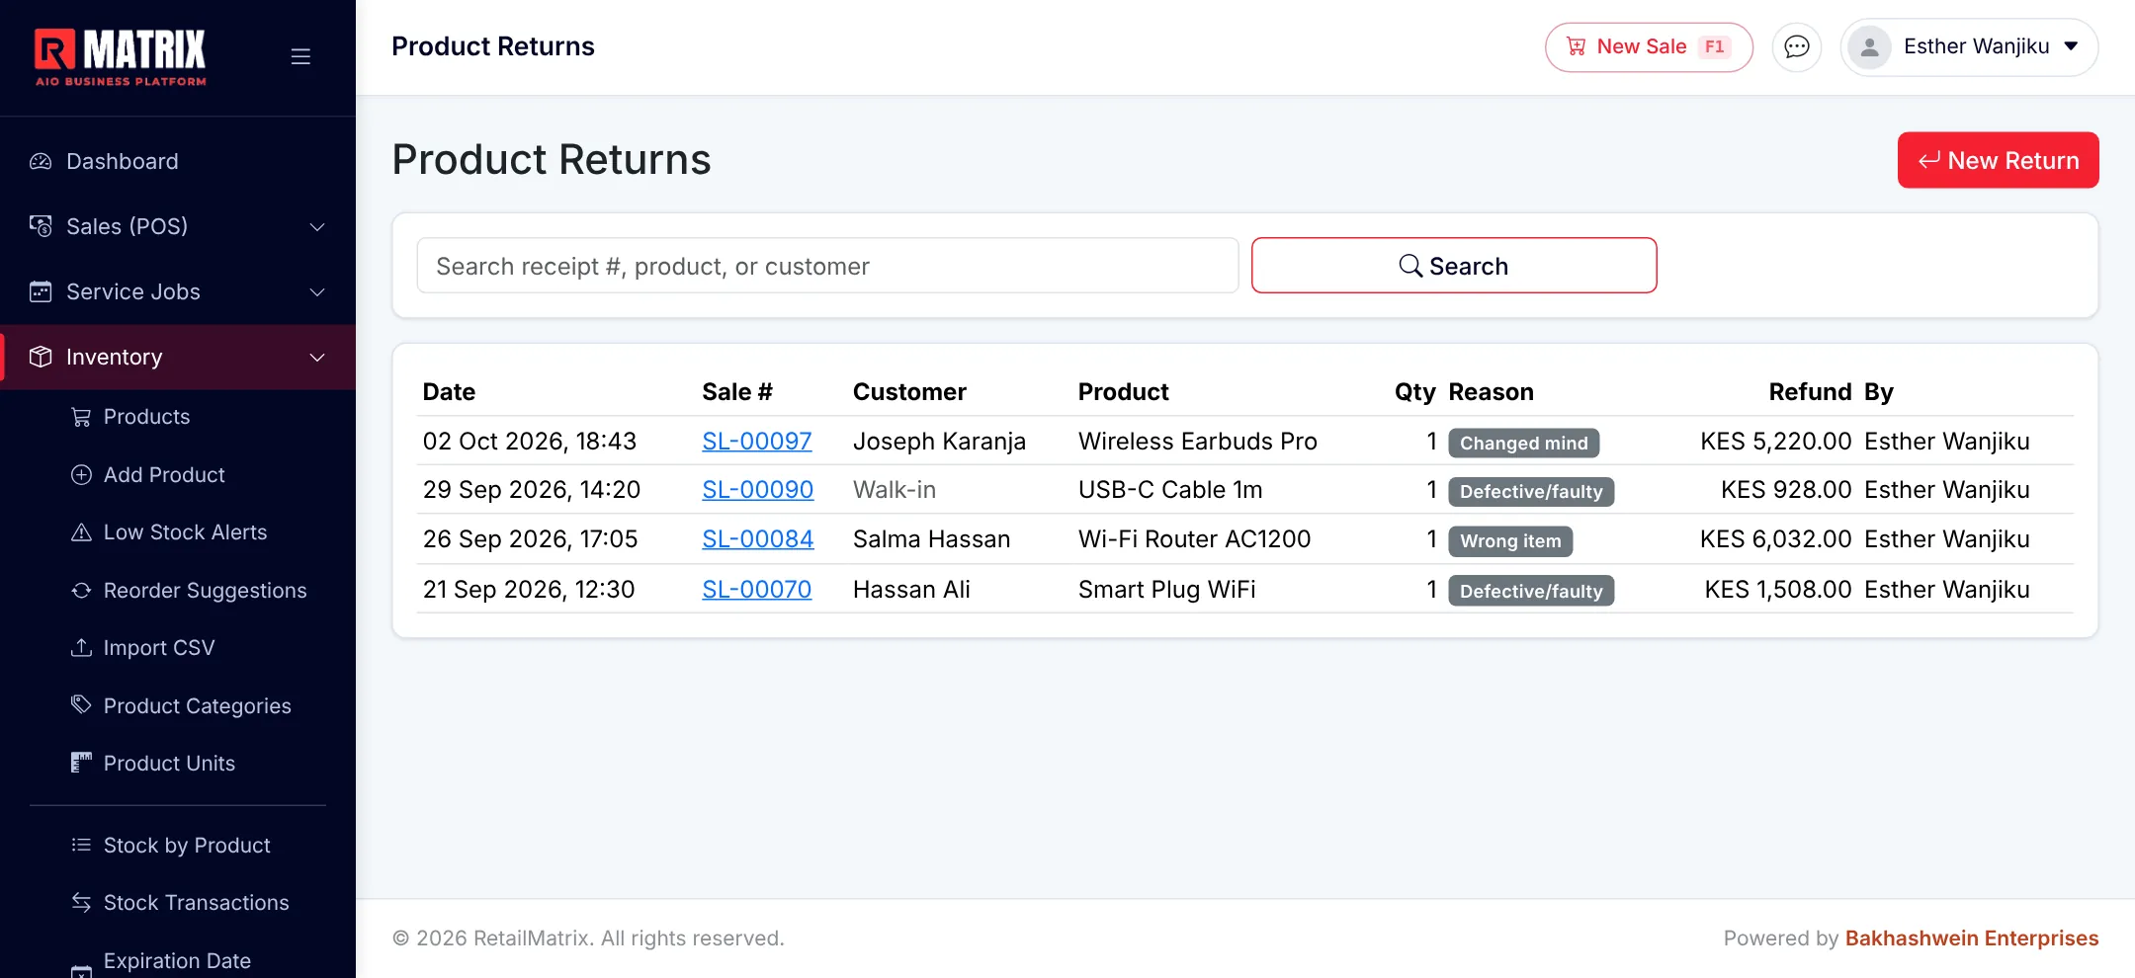Click the Products cart icon
This screenshot has width=2135, height=978.
pyautogui.click(x=81, y=417)
